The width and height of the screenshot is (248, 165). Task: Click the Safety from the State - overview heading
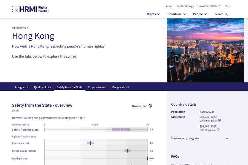point(42,105)
